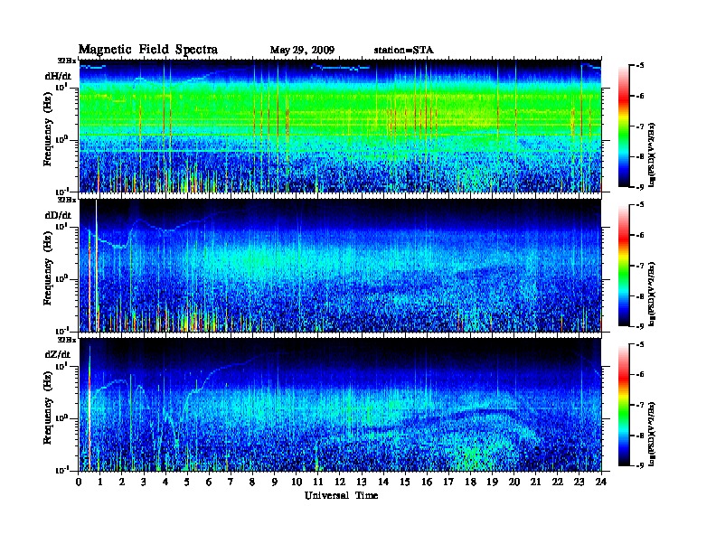Click the -9 value on the dH/dt color bar

tap(640, 187)
